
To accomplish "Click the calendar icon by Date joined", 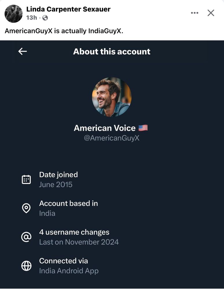I will (26, 180).
